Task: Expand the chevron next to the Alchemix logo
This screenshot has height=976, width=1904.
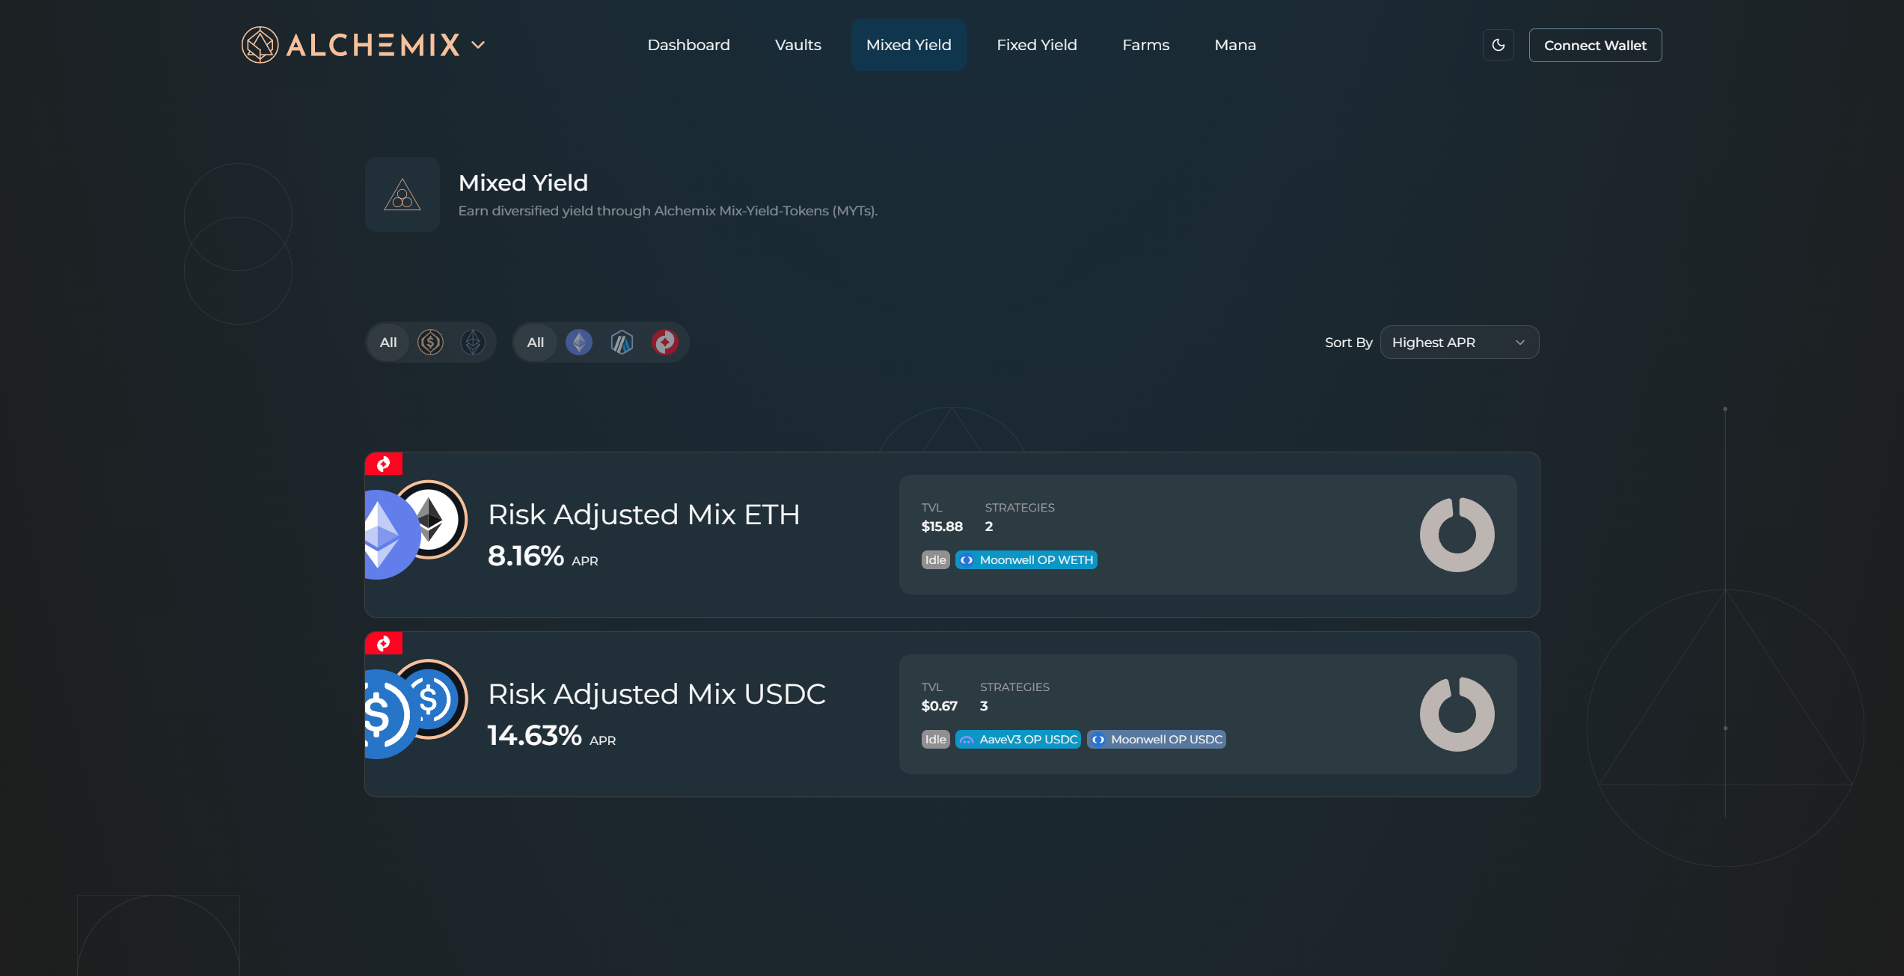Action: [x=478, y=45]
